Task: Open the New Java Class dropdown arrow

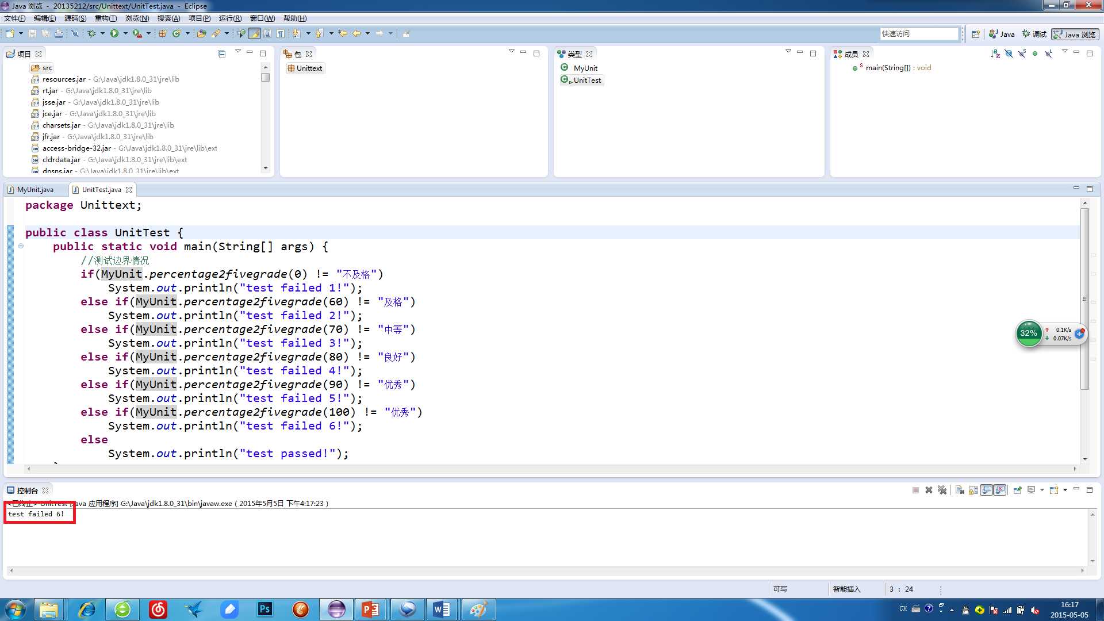Action: tap(187, 34)
